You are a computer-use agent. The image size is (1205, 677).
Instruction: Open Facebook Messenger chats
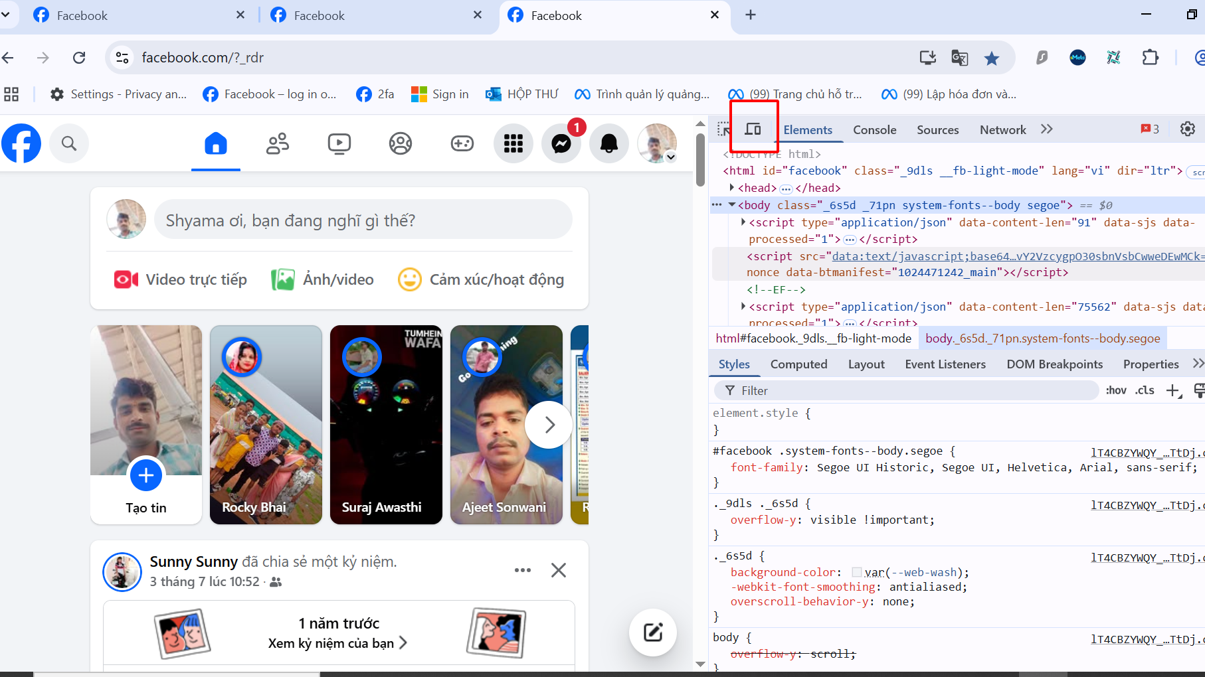click(561, 143)
